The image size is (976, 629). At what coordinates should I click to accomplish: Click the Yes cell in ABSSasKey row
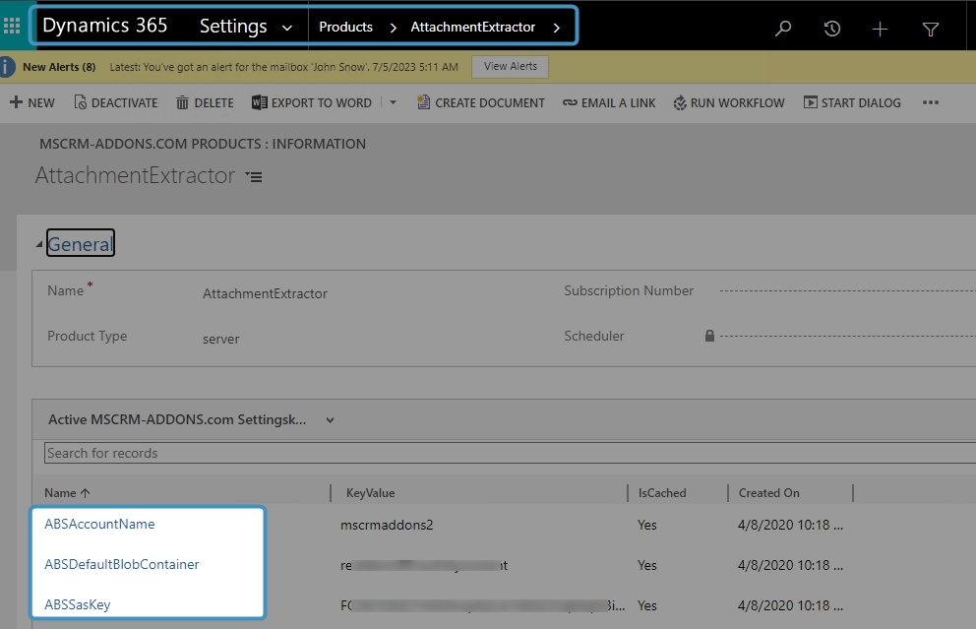pyautogui.click(x=647, y=605)
